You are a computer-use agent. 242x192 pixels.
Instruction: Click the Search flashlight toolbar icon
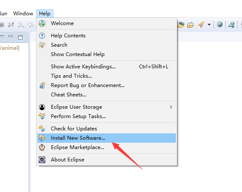201,25
